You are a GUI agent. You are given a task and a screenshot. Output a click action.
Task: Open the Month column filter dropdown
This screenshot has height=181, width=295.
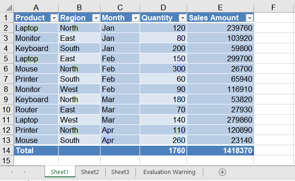pyautogui.click(x=135, y=18)
